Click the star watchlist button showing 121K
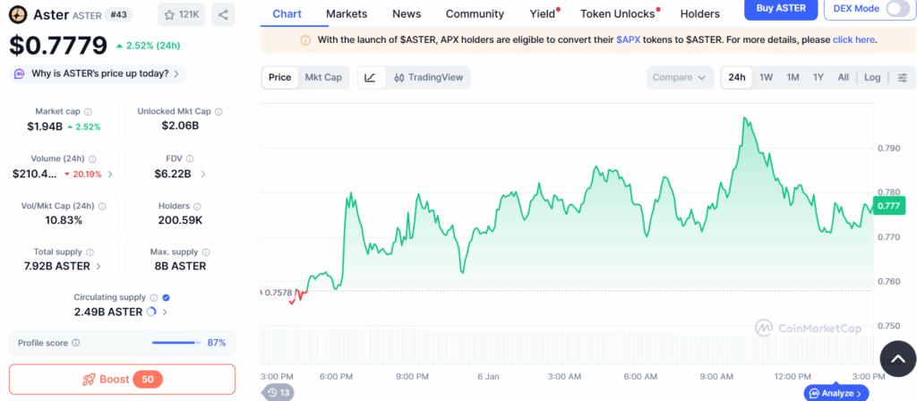 (x=180, y=15)
